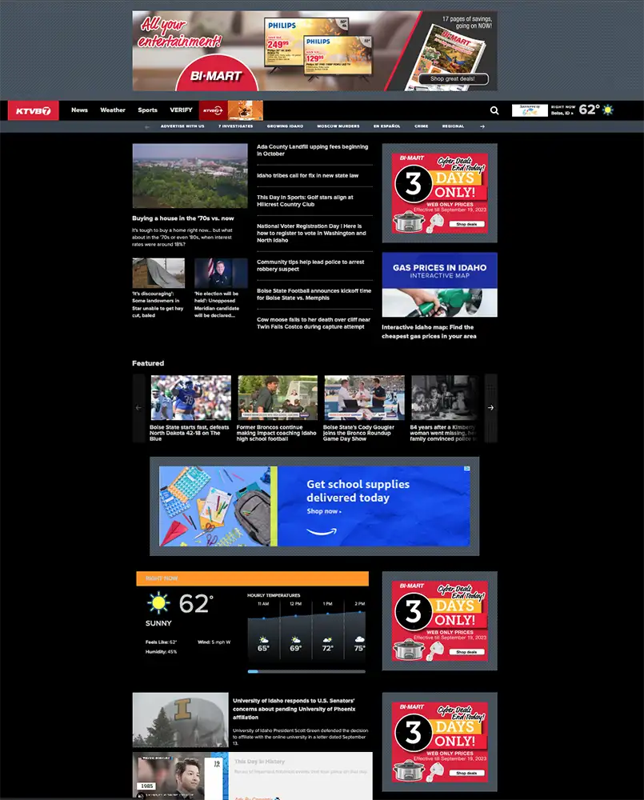Click Featured carousel previous arrow
This screenshot has height=800, width=644.
pyautogui.click(x=138, y=408)
